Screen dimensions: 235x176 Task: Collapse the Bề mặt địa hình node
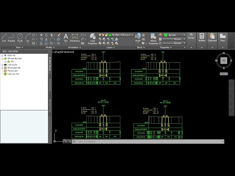click(2, 59)
